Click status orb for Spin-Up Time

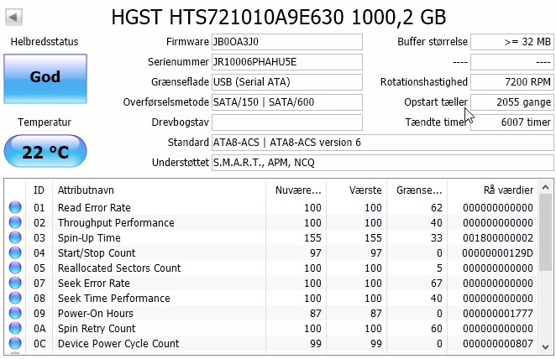15,237
